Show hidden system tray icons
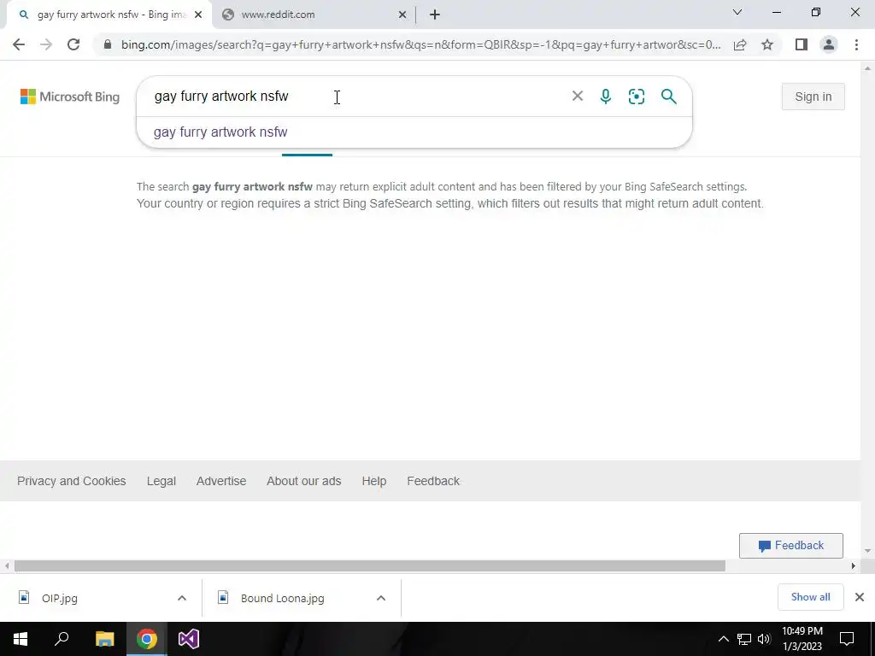 pyautogui.click(x=723, y=639)
